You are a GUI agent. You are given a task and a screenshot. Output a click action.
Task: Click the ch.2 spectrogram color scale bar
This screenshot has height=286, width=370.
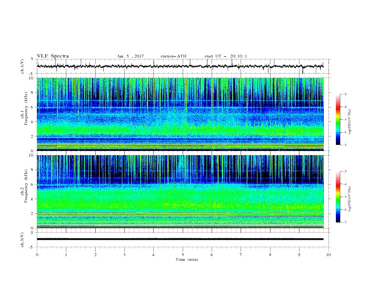[338, 197]
